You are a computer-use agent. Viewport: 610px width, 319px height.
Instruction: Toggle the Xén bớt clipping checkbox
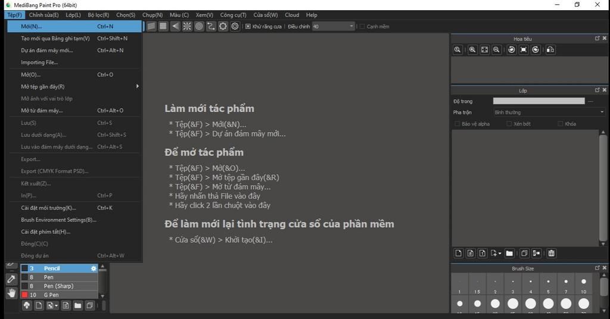click(x=509, y=124)
